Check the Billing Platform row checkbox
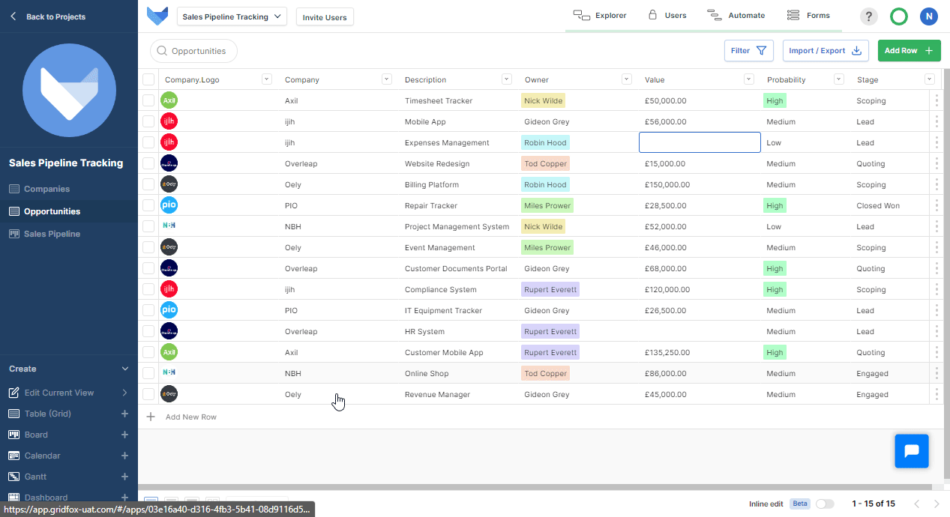Viewport: 950px width, 517px height. click(148, 184)
